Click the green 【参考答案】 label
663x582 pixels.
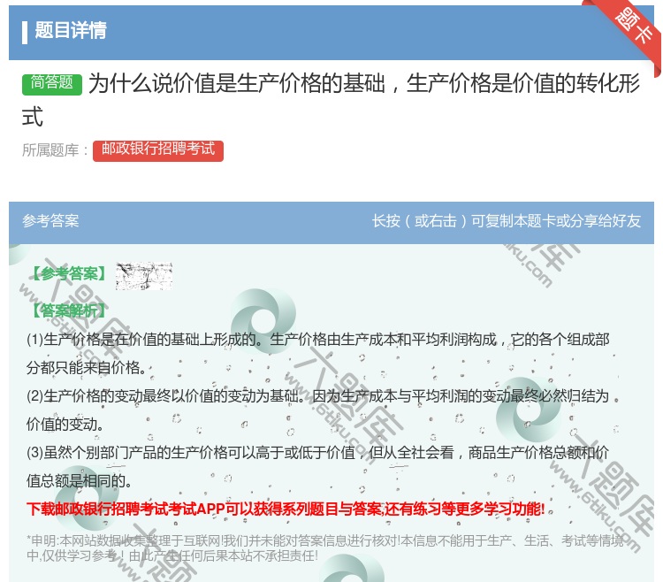tap(69, 273)
